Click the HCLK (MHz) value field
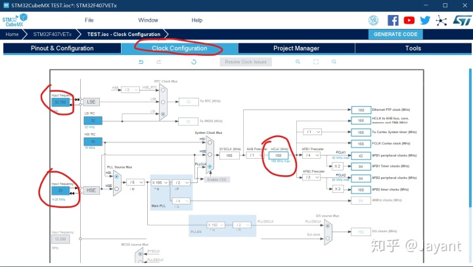 click(278, 155)
